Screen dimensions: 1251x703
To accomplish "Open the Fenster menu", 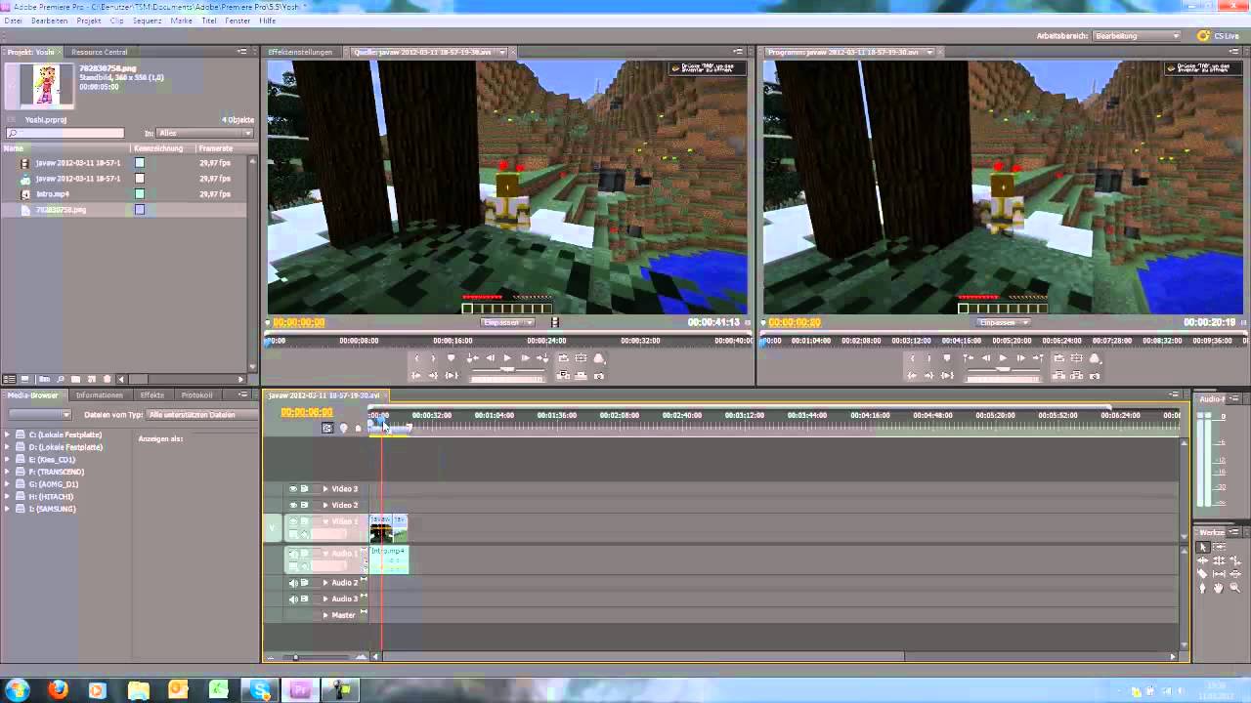I will [237, 21].
